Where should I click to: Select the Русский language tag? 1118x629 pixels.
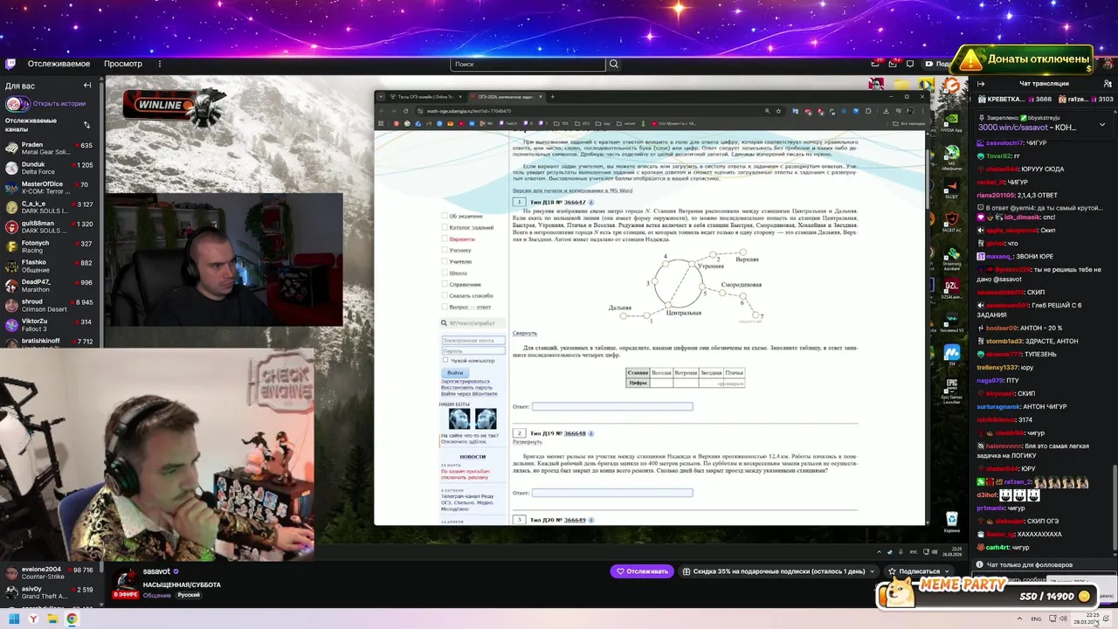tap(189, 595)
